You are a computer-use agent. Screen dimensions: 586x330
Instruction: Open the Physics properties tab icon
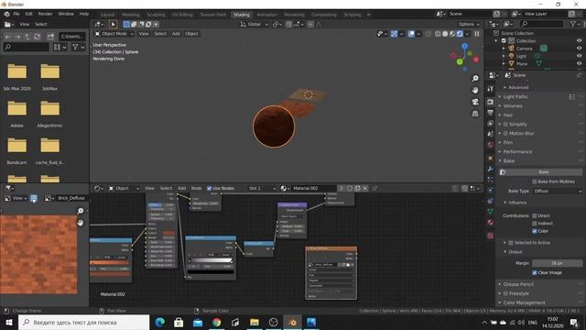click(491, 191)
